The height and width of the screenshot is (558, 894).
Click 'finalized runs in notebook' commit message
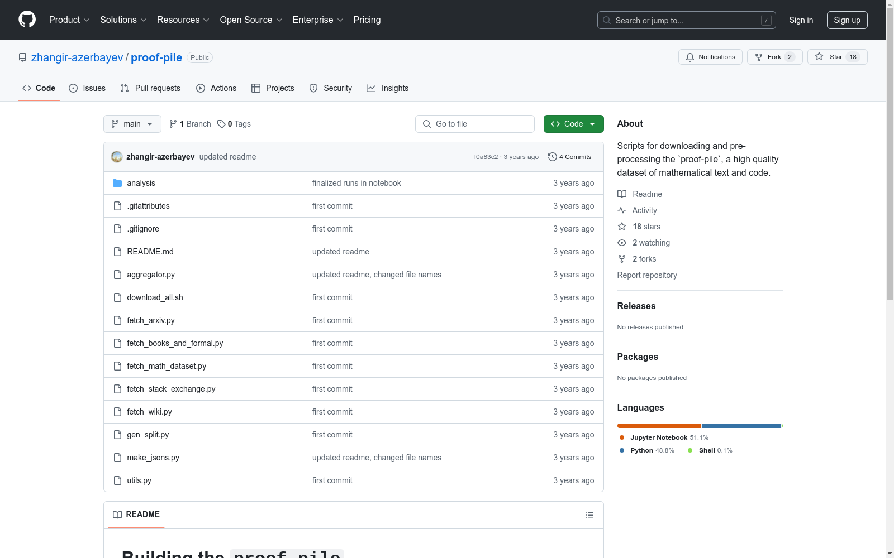[356, 183]
